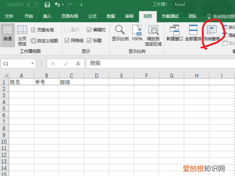Viewport: 235px width, 176px height.
Task: Click cell A1 containing 姓名
Action: pyautogui.click(x=22, y=82)
